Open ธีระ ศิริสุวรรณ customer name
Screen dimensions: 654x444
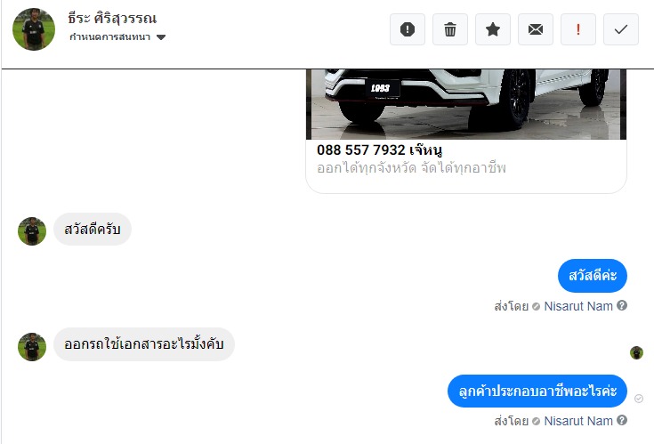point(112,19)
